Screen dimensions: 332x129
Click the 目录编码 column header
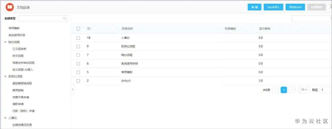(x=230, y=29)
